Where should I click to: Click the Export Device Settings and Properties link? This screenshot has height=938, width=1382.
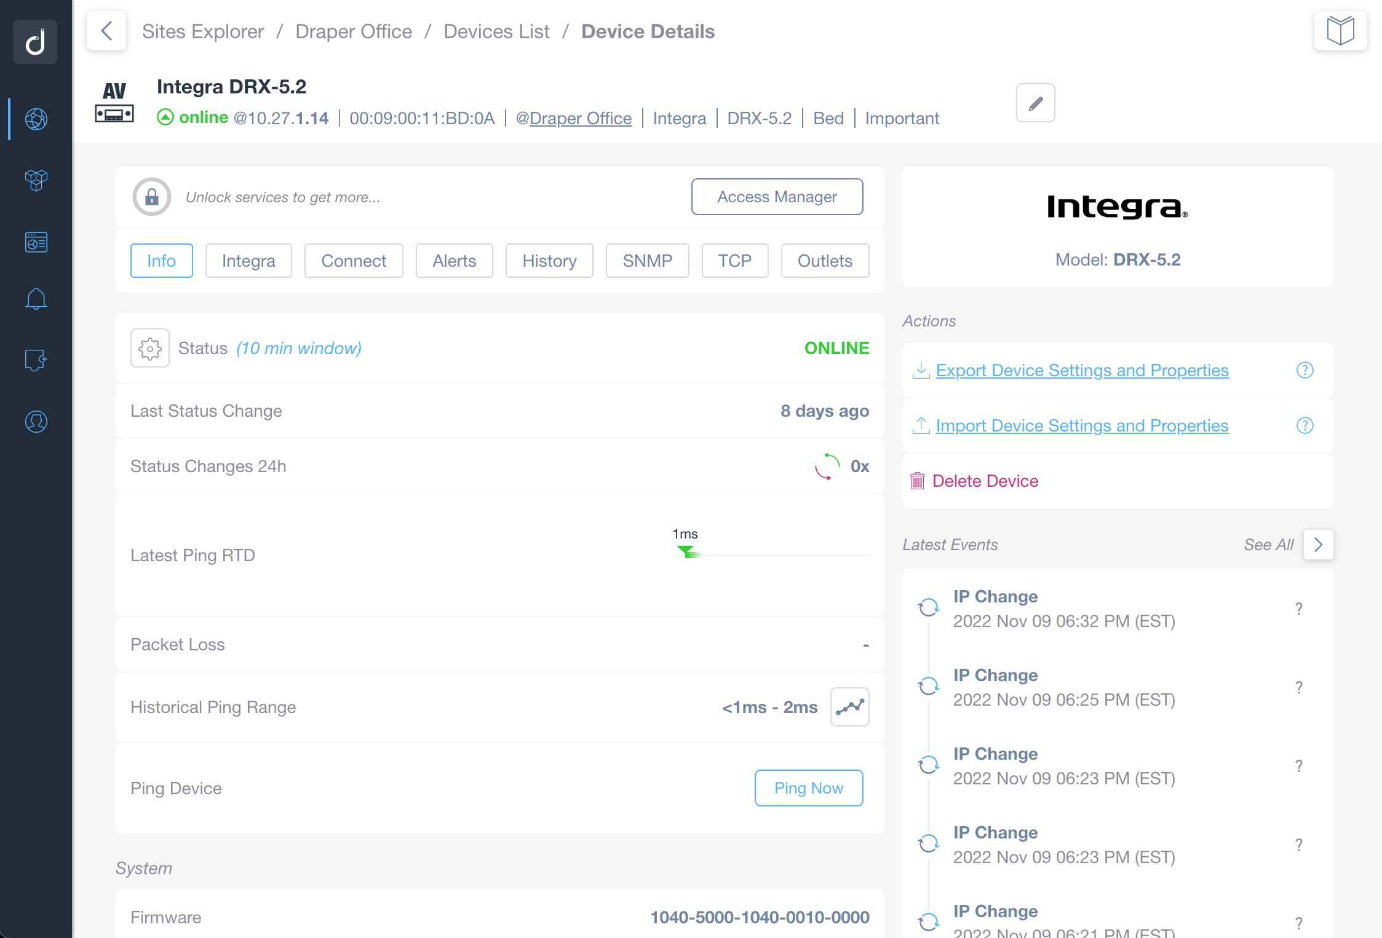click(x=1082, y=369)
